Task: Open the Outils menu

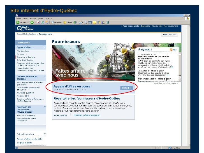Action: click(47, 18)
